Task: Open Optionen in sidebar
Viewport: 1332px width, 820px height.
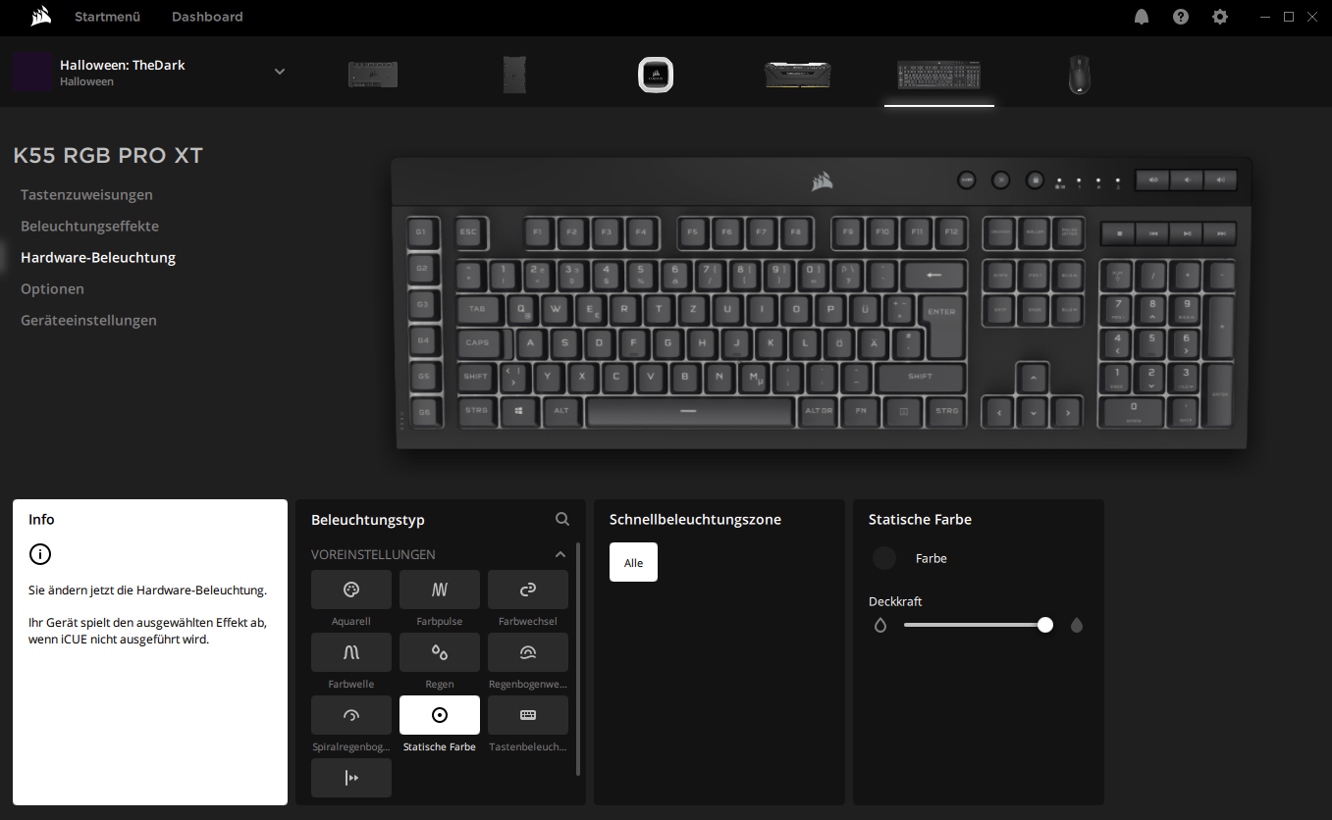Action: coord(52,288)
